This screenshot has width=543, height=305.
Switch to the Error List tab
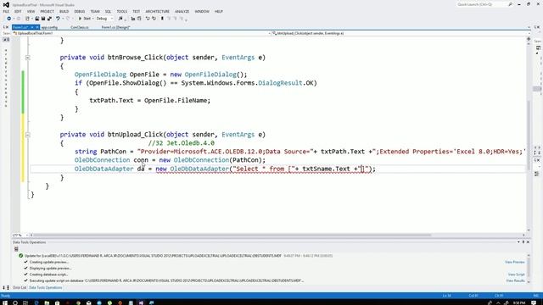pyautogui.click(x=20, y=288)
